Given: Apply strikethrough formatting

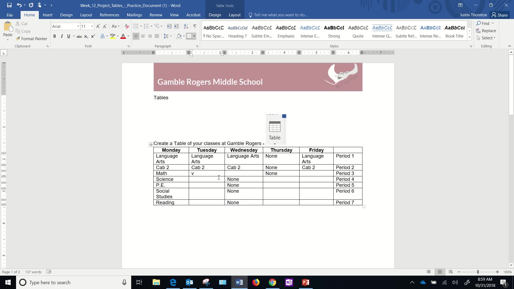Looking at the screenshot, I should [x=79, y=36].
